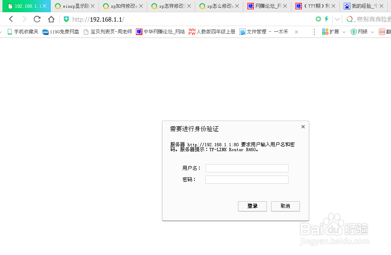
Task: Click the 登录 login button
Action: click(x=252, y=206)
